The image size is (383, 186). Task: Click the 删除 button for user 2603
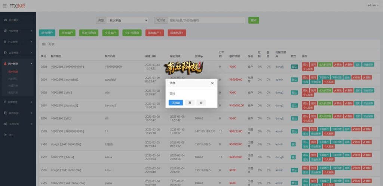(367, 77)
